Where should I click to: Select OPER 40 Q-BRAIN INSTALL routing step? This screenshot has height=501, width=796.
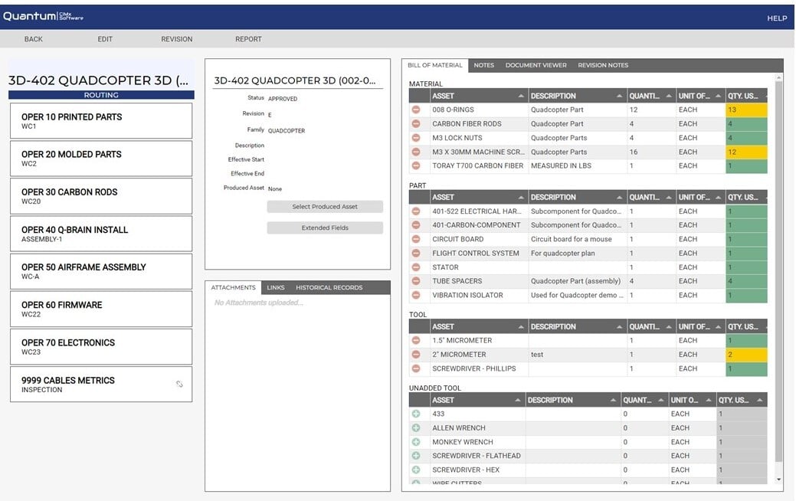pyautogui.click(x=100, y=233)
